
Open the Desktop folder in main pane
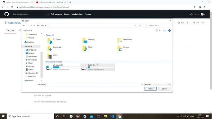click(88, 40)
